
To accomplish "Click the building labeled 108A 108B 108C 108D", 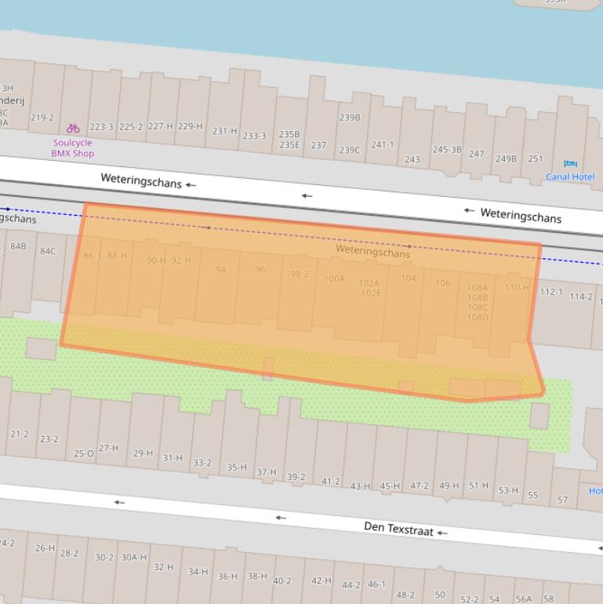I will click(478, 303).
